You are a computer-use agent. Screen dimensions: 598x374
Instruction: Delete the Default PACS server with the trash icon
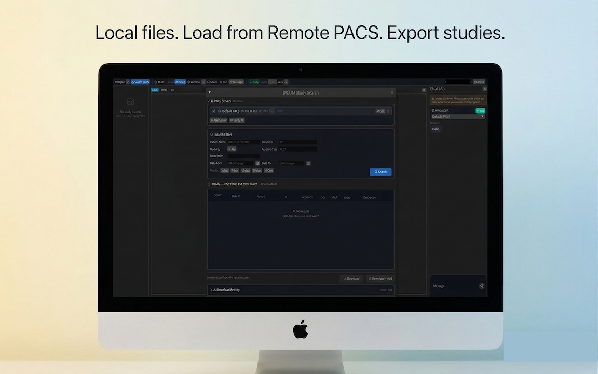coord(389,111)
